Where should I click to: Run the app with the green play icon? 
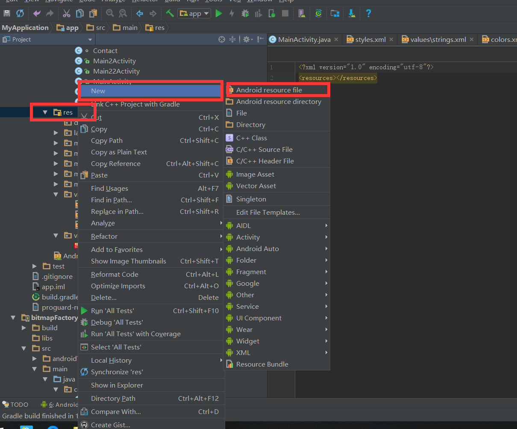point(219,13)
